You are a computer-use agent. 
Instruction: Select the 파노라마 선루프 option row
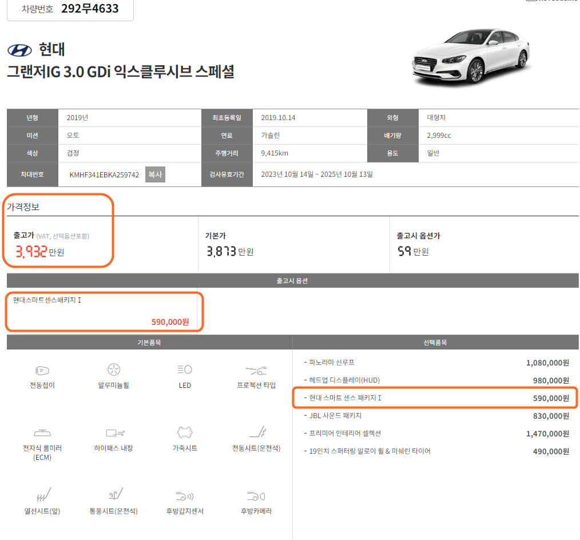pos(436,363)
